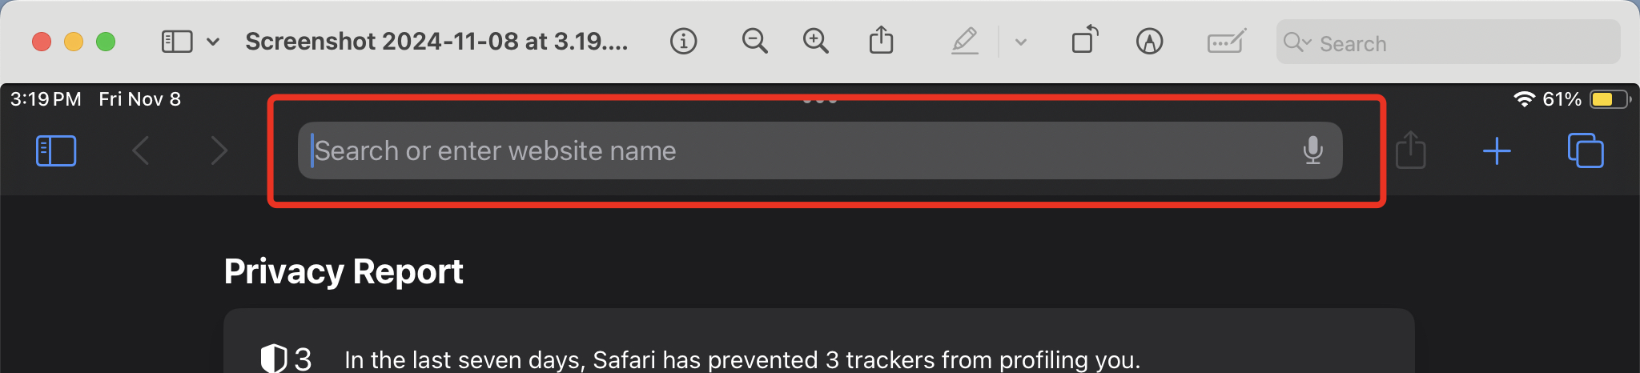Toggle the Markup toolbar icon
The image size is (1640, 373).
pos(1149,41)
